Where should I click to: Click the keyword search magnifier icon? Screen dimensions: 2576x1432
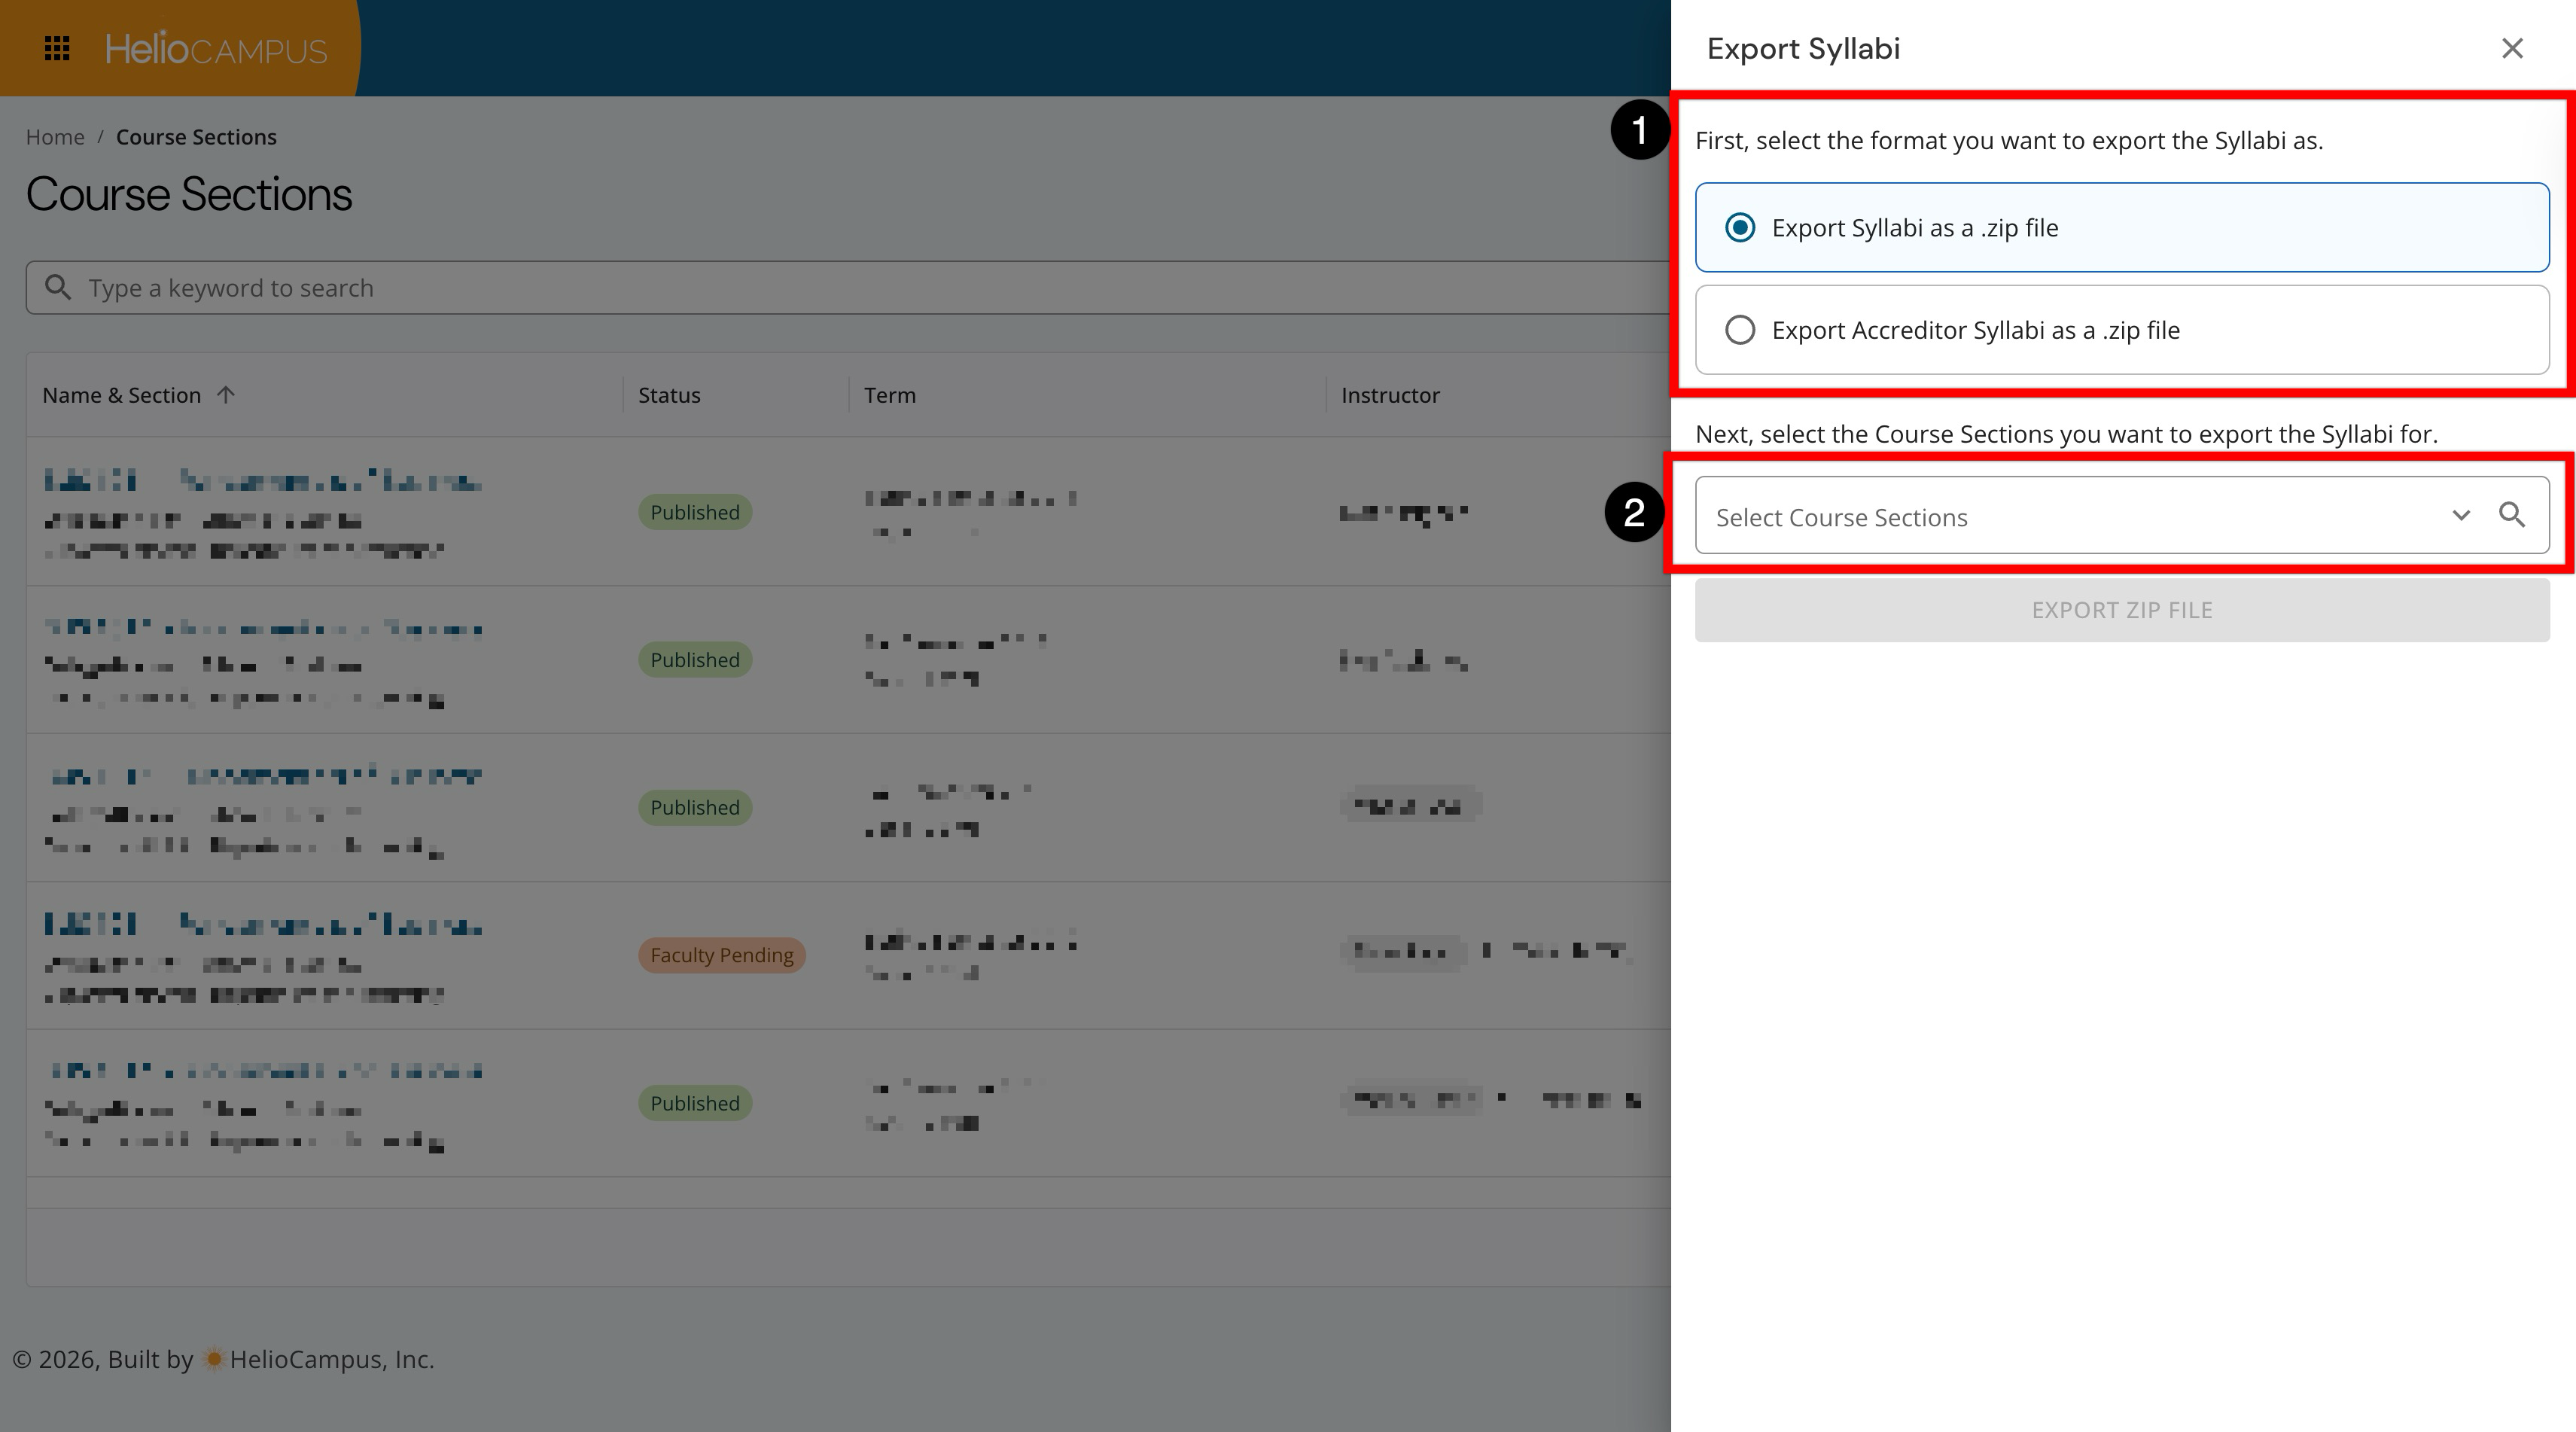tap(58, 288)
